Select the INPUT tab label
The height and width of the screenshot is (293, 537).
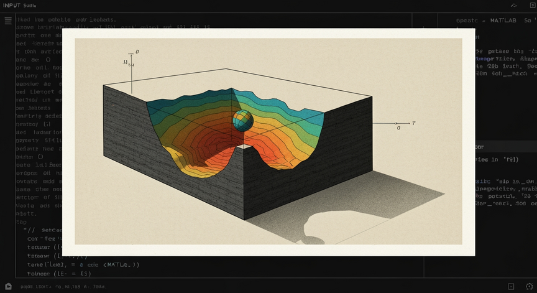tap(12, 6)
